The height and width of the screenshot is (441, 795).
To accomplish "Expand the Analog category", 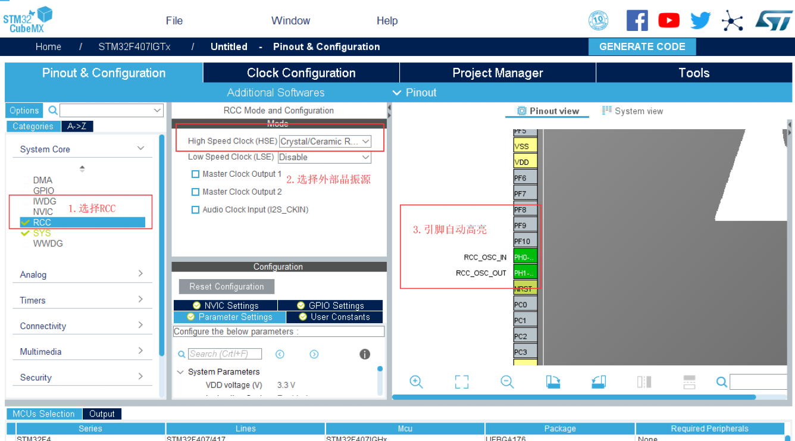I will pos(140,274).
